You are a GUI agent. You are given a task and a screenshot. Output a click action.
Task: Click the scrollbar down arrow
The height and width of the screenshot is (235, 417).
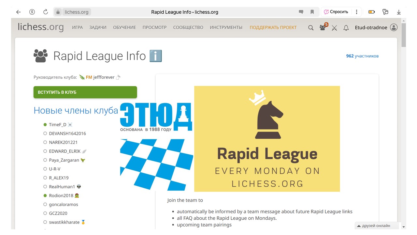click(404, 227)
